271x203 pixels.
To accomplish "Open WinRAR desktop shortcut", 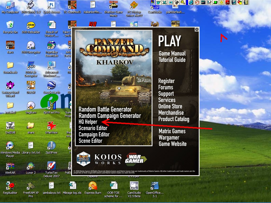I will (x=10, y=168).
